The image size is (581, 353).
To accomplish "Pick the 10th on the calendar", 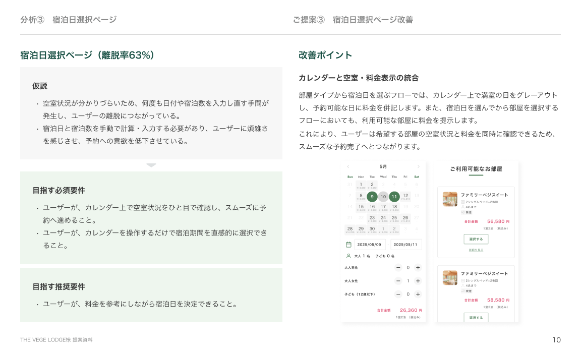I will (383, 197).
